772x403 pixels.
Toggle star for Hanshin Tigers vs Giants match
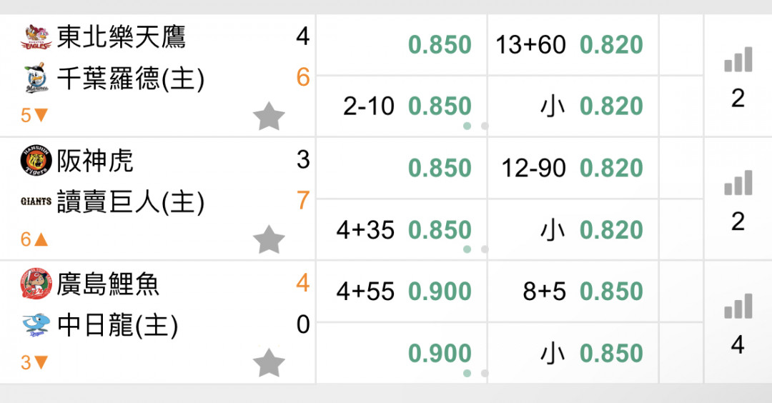click(269, 239)
